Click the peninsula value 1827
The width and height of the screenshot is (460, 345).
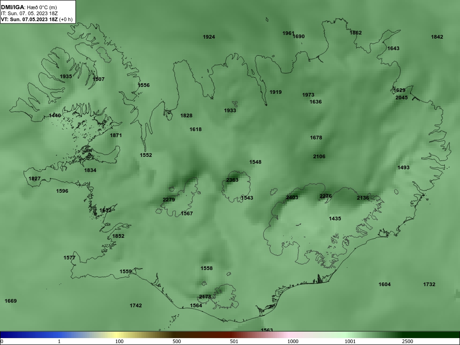point(34,178)
